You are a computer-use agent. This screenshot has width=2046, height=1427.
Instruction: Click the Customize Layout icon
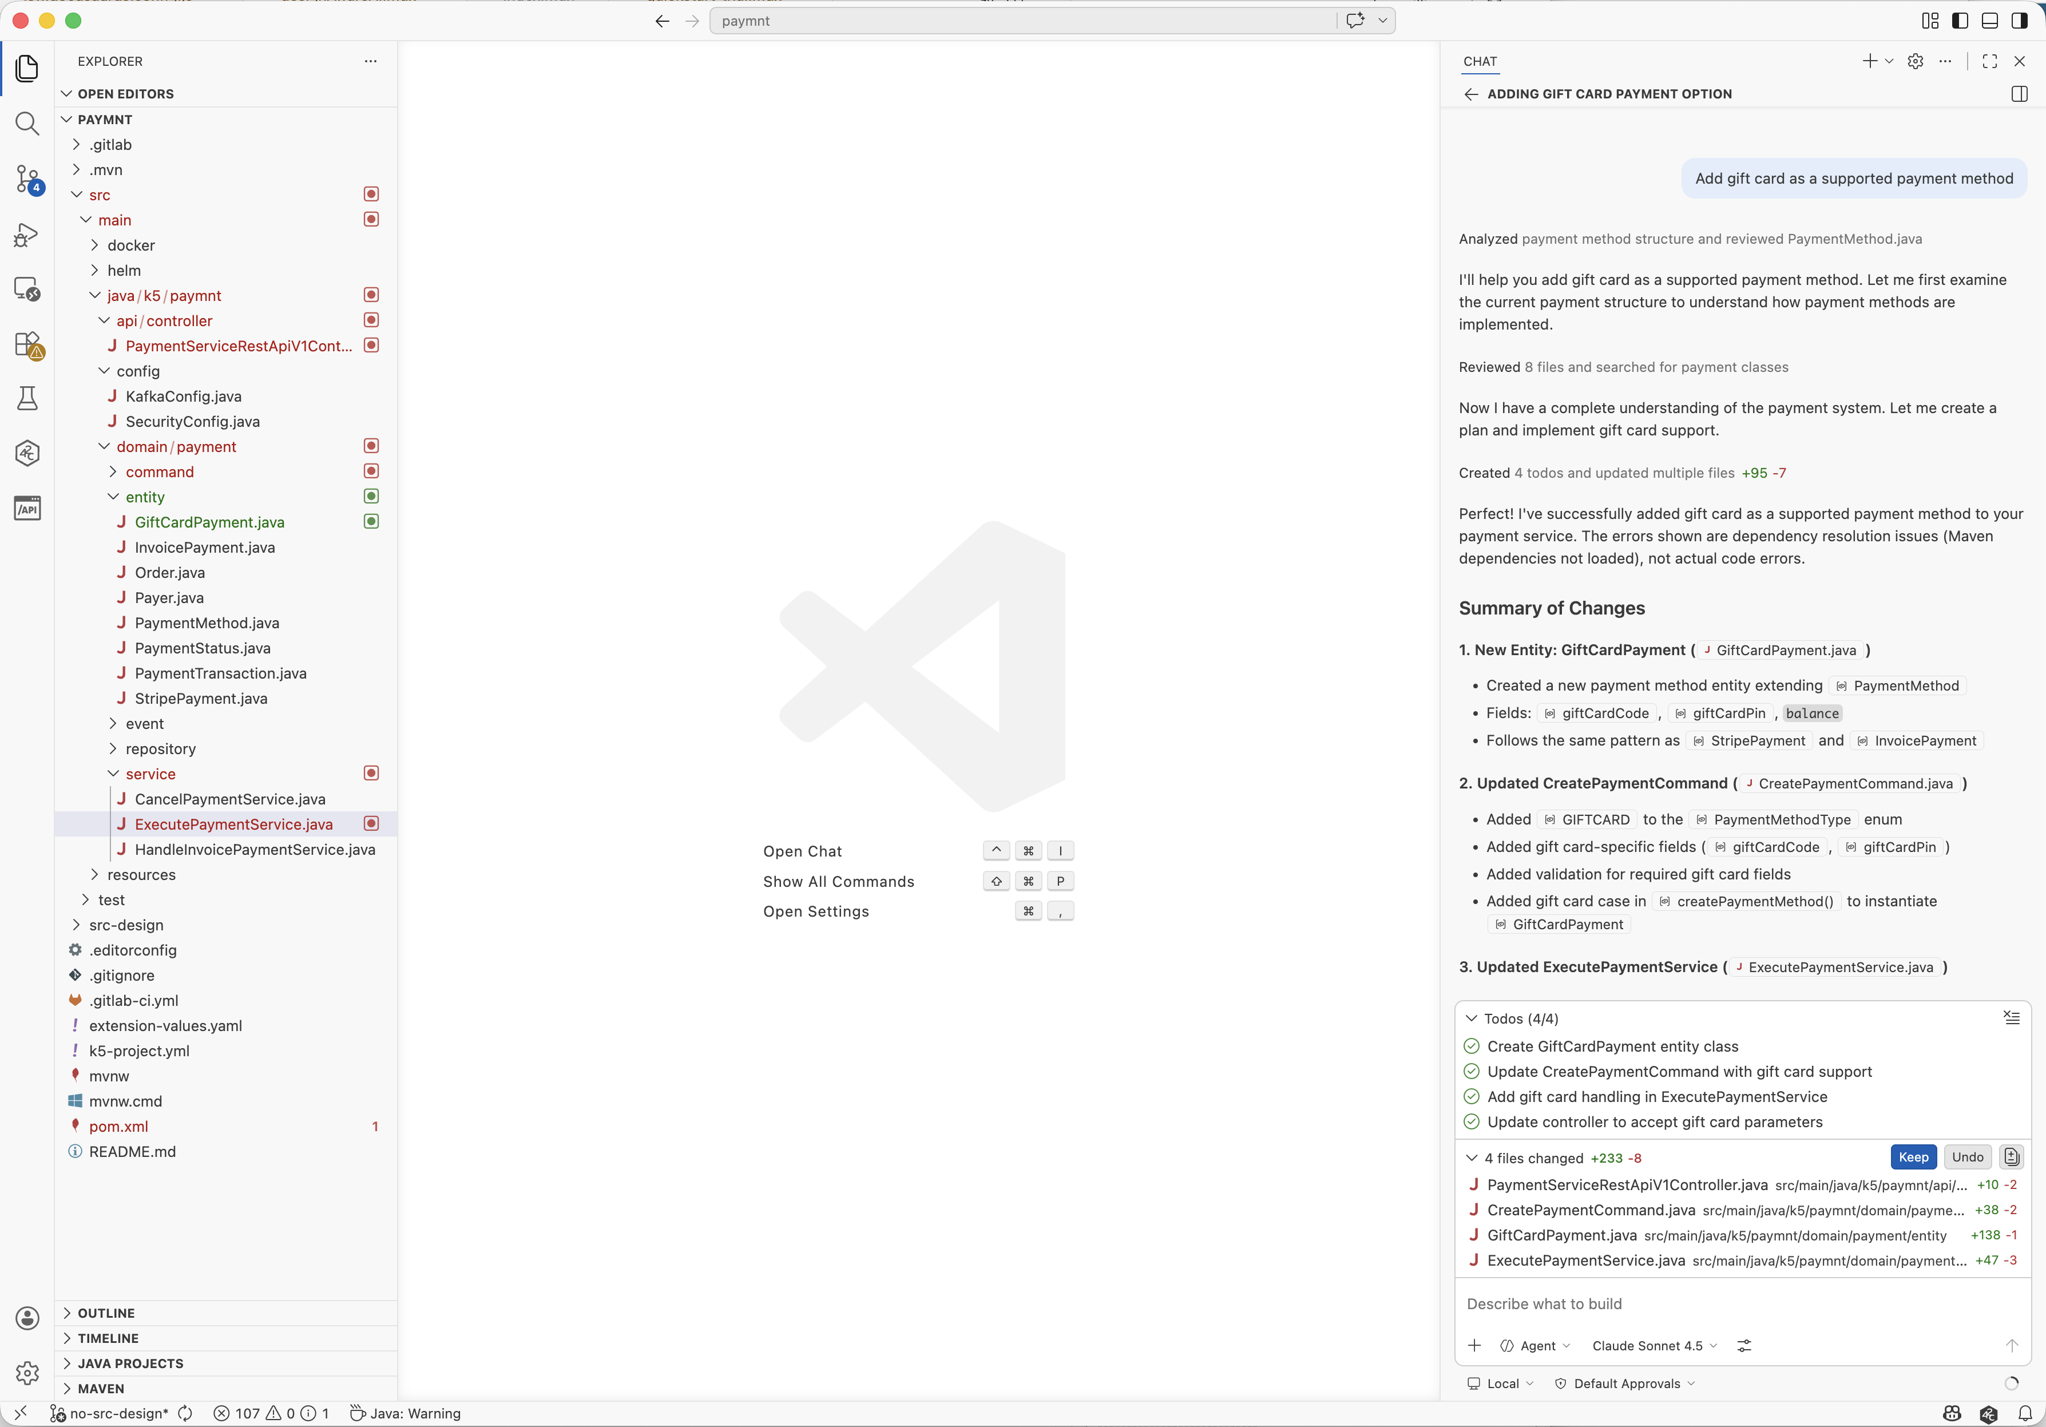pyautogui.click(x=1930, y=21)
